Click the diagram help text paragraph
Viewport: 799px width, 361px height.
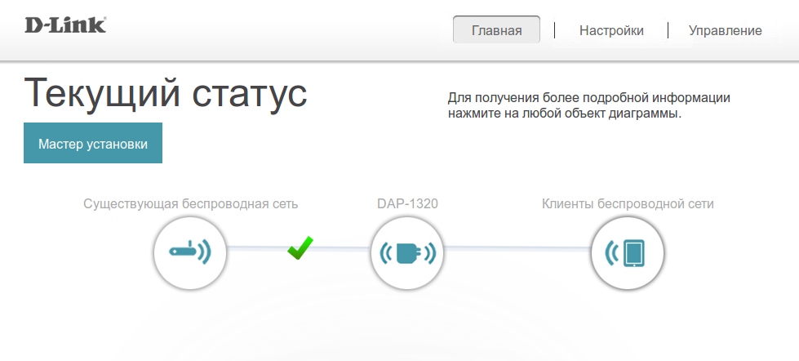tap(588, 105)
